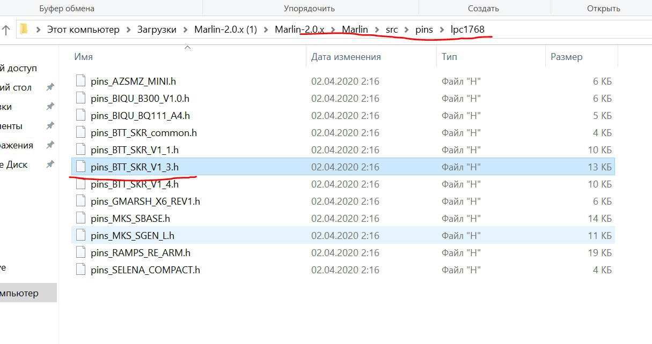The image size is (652, 344).
Task: Click file icon of pins_SELENA_COMPACT.h
Action: point(80,270)
